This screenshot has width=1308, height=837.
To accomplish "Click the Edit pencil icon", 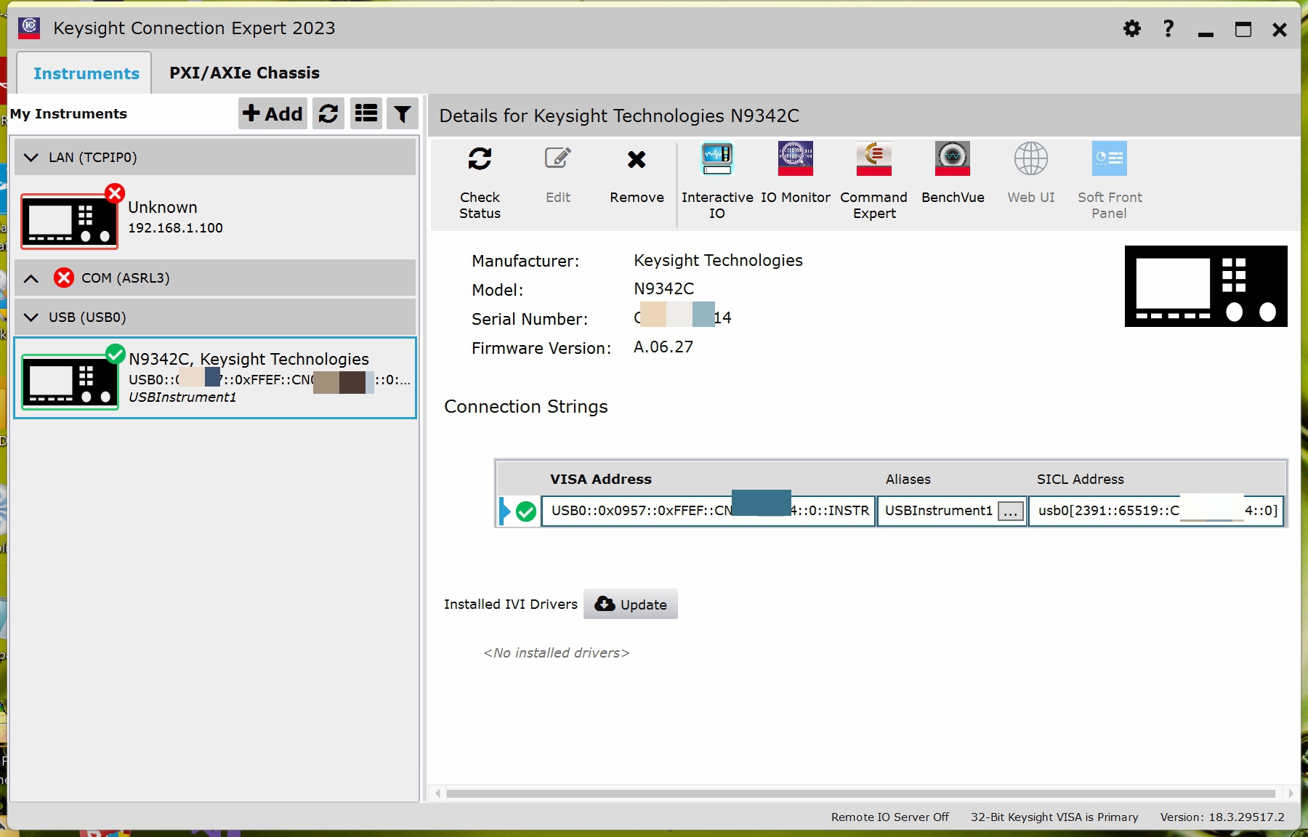I will pos(558,158).
